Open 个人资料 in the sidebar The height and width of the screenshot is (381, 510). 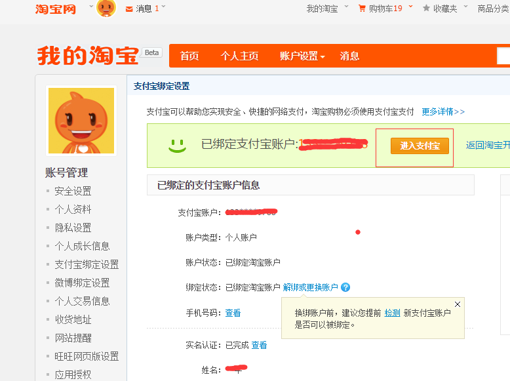[73, 209]
